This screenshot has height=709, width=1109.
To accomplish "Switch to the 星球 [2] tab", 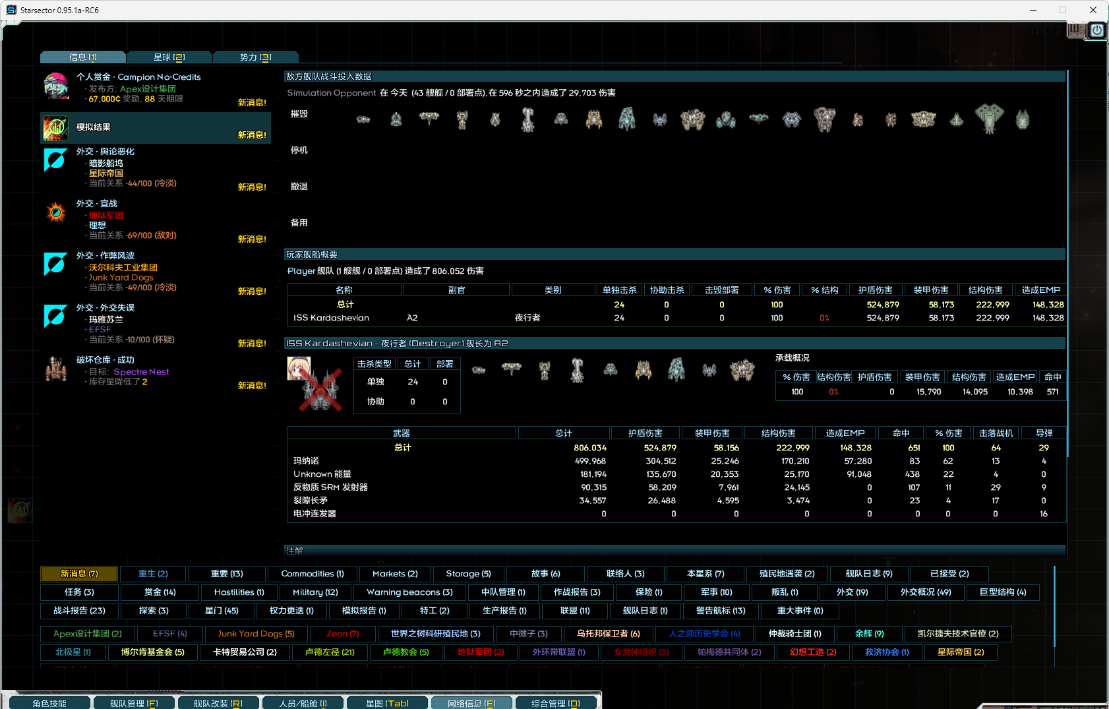I will (169, 57).
